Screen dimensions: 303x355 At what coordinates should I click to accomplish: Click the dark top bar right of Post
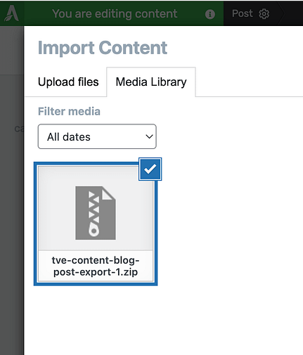(294, 13)
